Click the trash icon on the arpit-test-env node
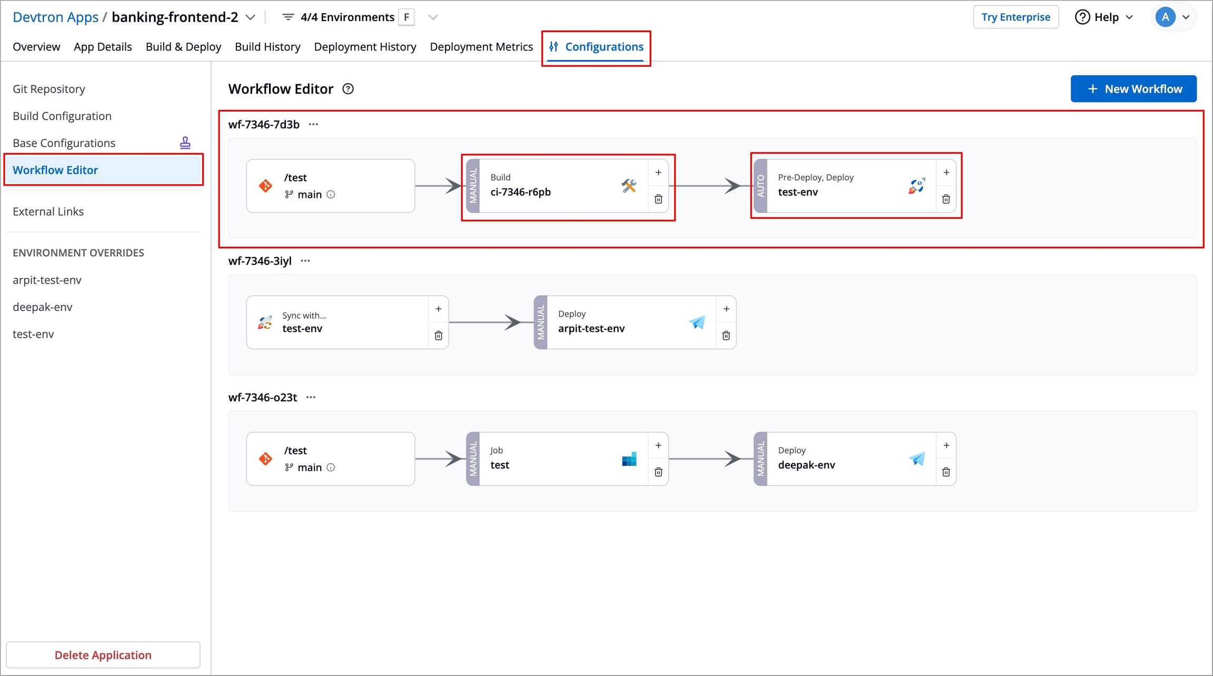 [726, 336]
